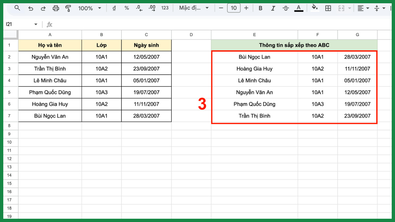395x222 pixels.
Task: Open the vertical align dropdown
Action: [x=380, y=8]
